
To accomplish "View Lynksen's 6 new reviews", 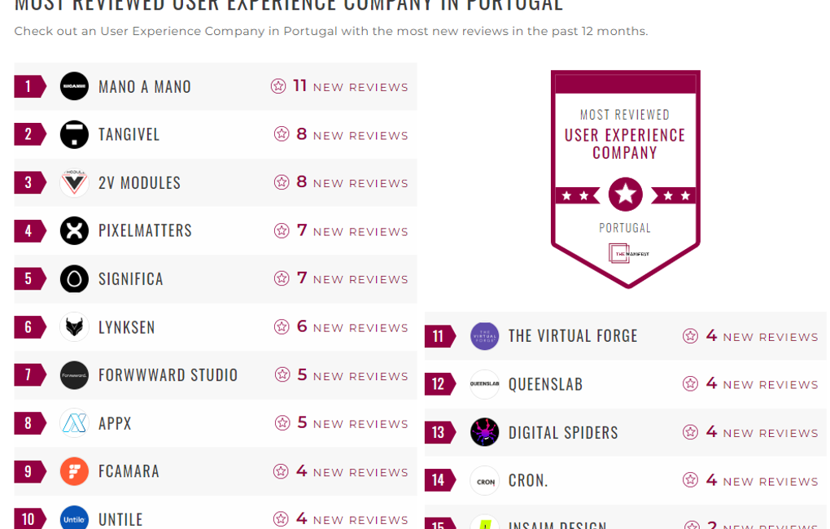I will [352, 327].
